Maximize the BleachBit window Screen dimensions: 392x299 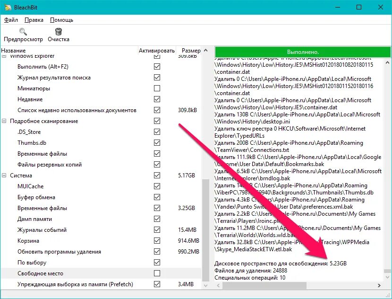(359, 7)
